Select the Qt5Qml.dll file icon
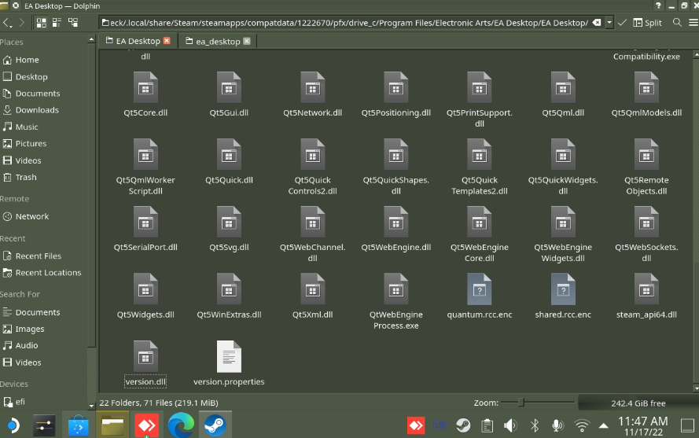The image size is (699, 438). 563,87
